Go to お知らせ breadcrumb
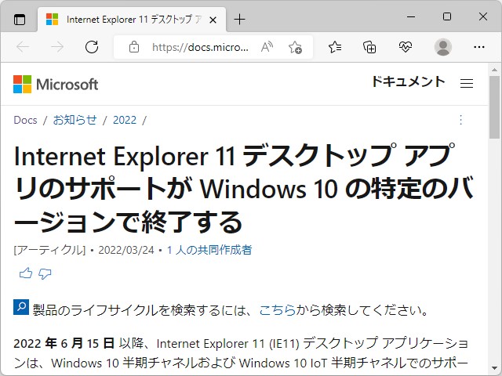The image size is (502, 376). click(75, 120)
